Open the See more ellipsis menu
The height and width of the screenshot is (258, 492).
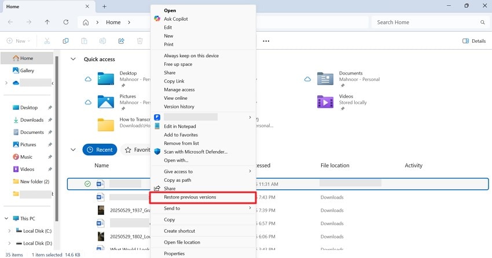pos(266,41)
